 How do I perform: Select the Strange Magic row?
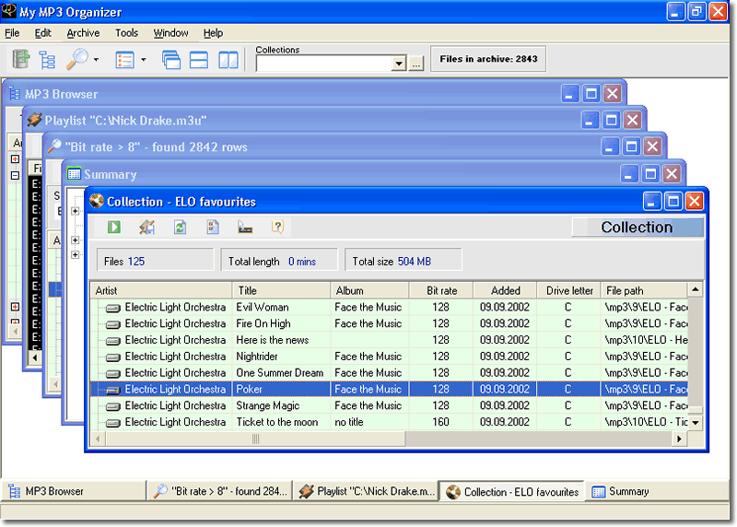click(x=389, y=405)
